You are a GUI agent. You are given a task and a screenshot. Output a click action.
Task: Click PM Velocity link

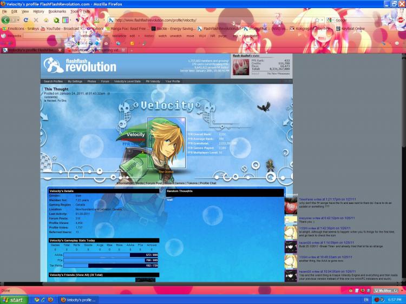pos(153,81)
